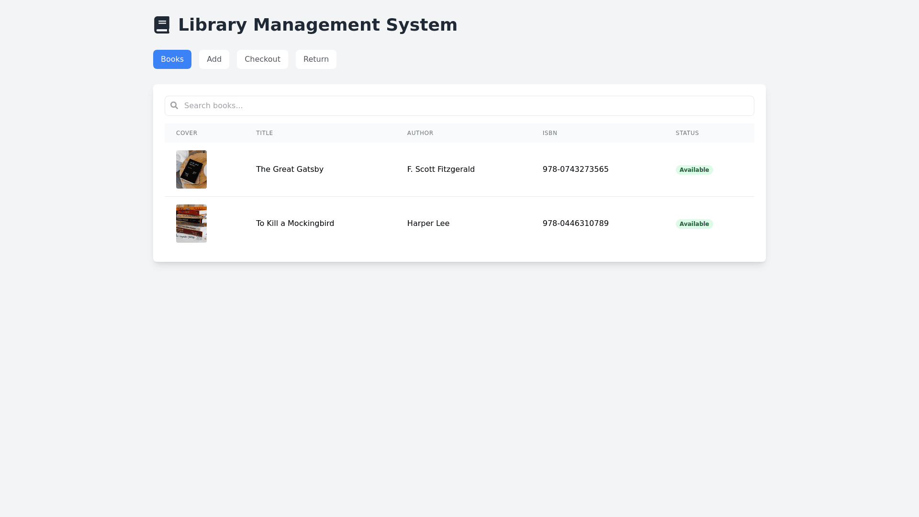Screen dimensions: 919x517
Task: Click the book logo icon in the header
Action: click(162, 25)
